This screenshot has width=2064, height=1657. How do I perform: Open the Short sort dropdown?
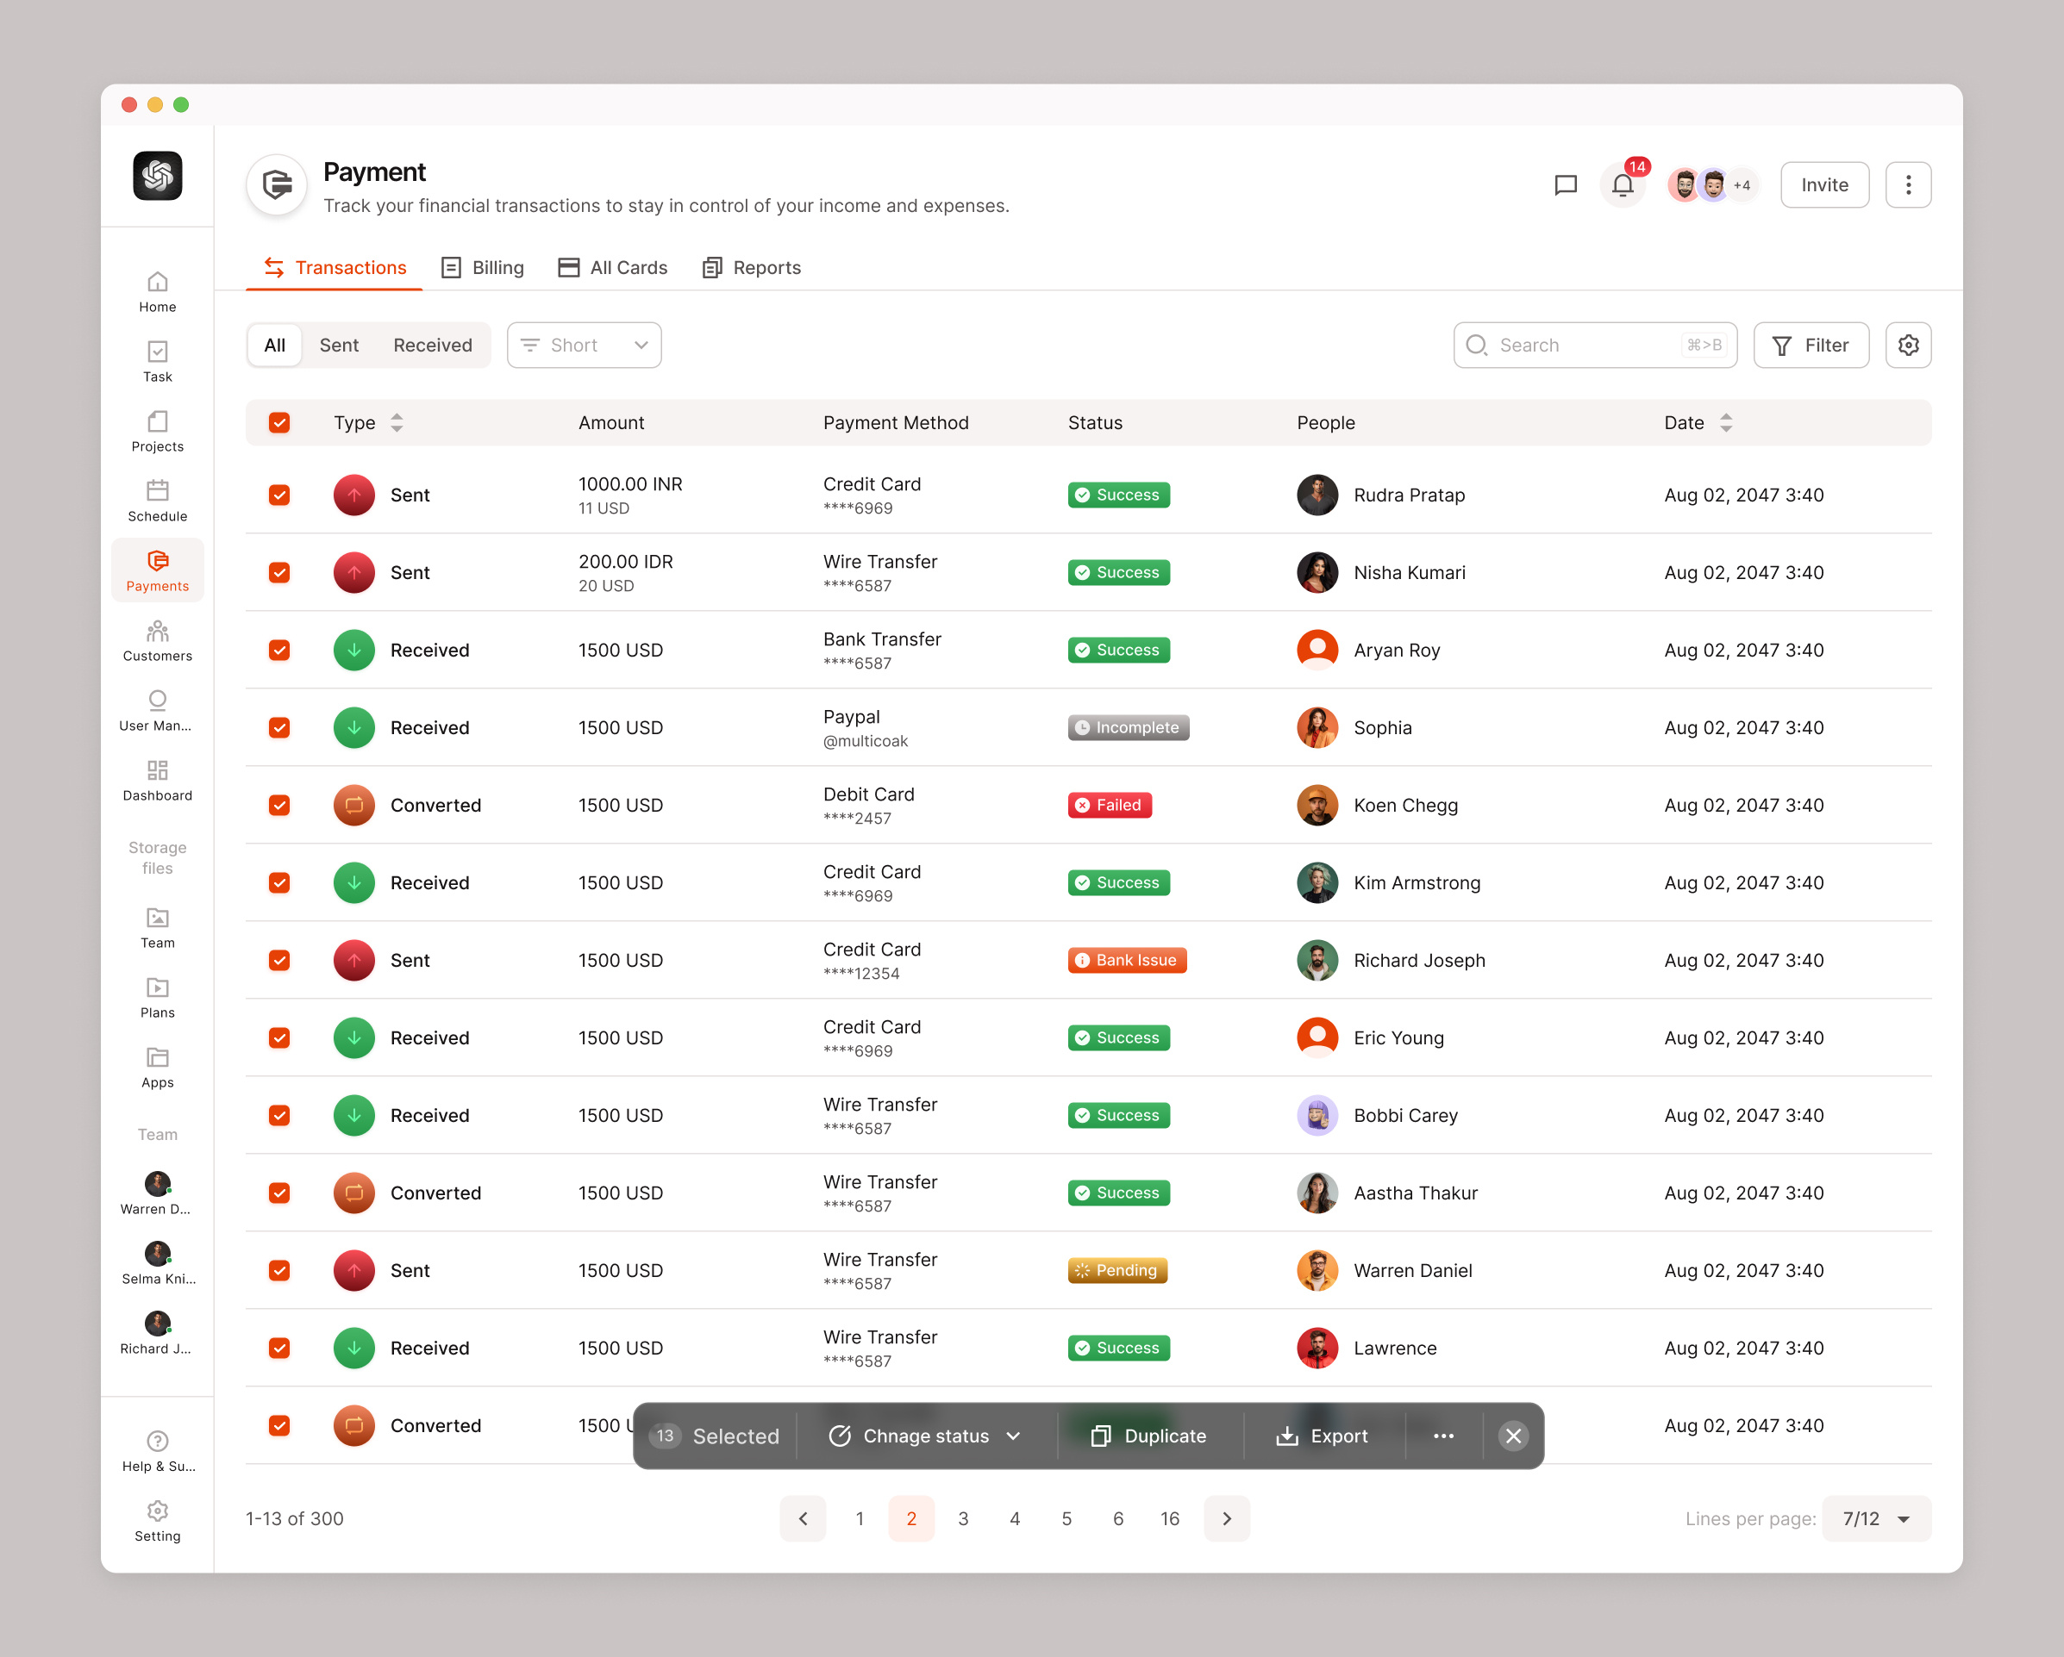coord(583,345)
